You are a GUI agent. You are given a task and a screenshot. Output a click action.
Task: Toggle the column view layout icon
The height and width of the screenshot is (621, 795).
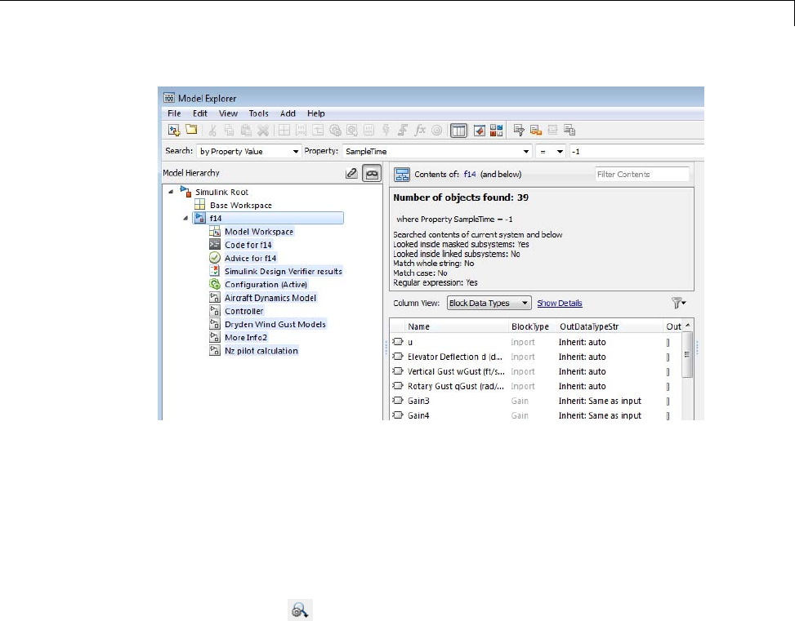[458, 131]
